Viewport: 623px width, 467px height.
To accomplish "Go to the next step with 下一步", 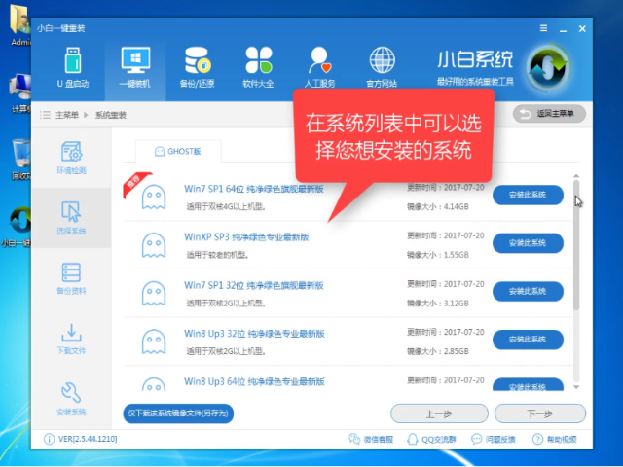I will [x=539, y=413].
